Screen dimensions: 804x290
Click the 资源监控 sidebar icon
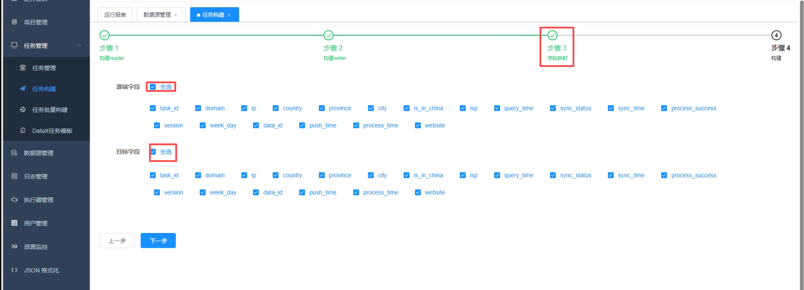pyautogui.click(x=14, y=247)
